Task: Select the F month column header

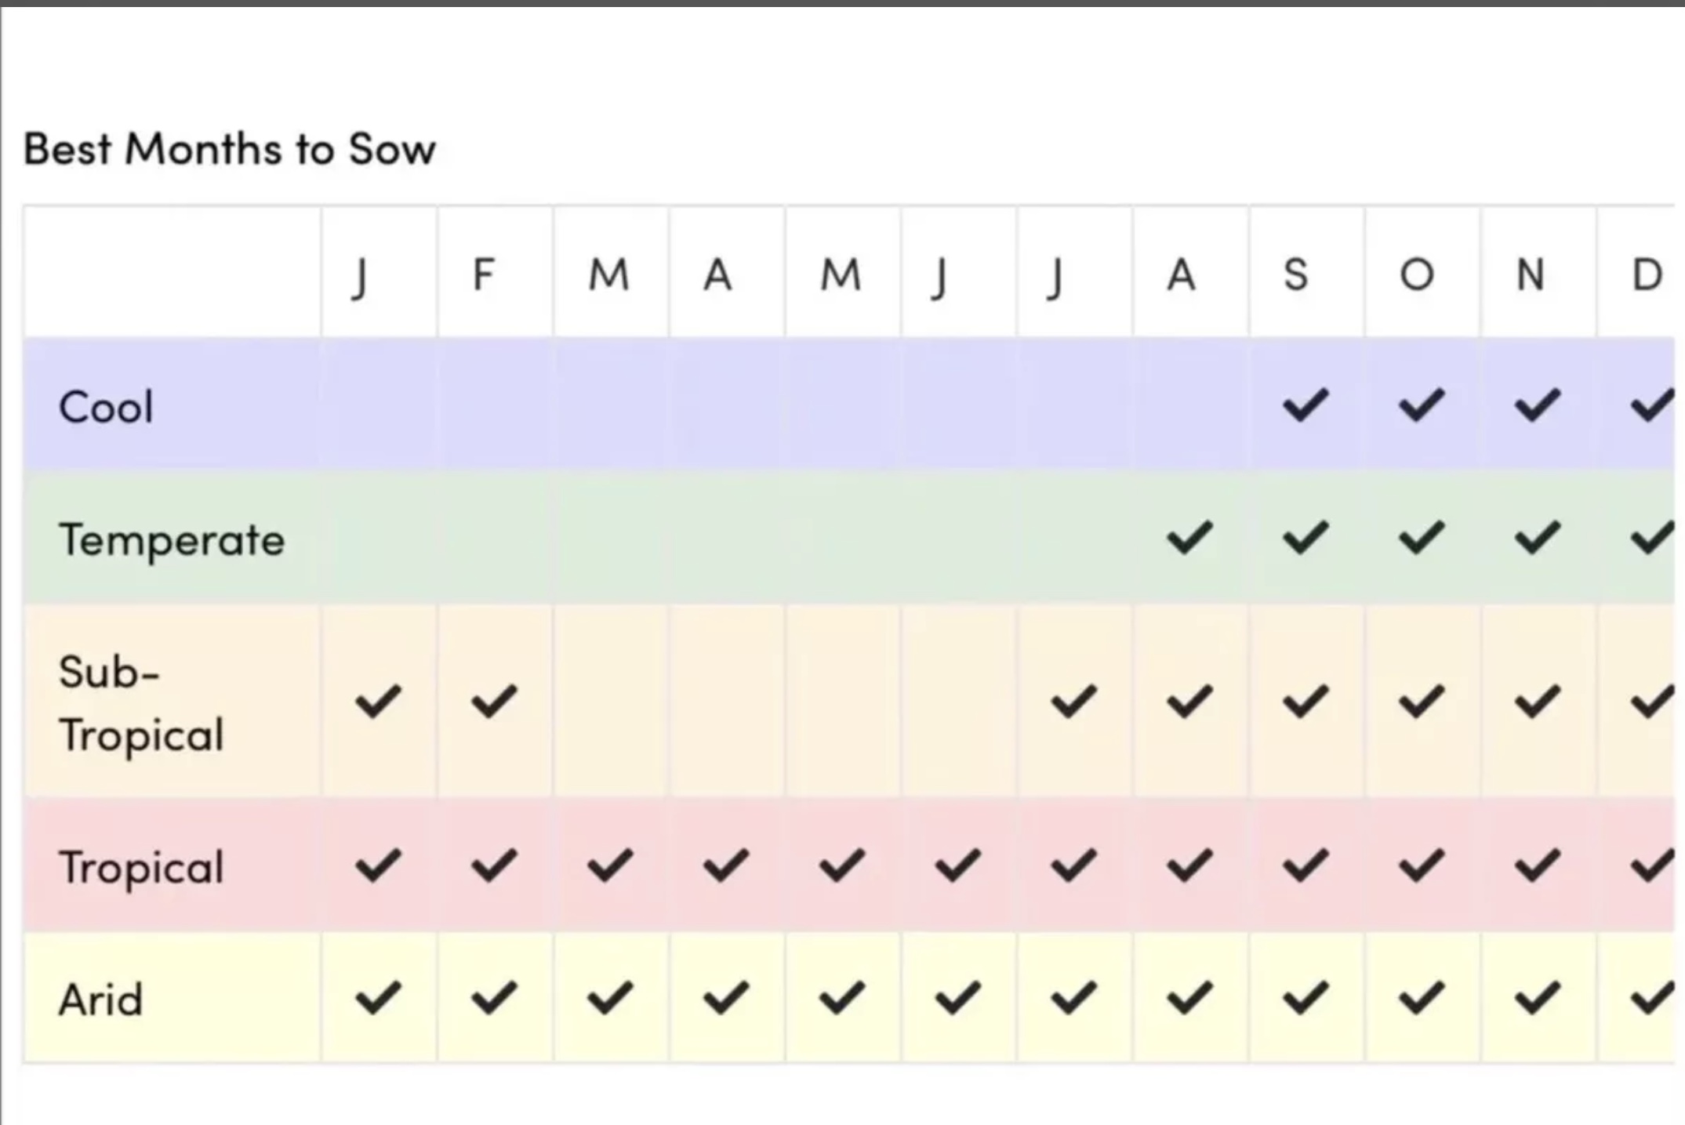Action: coord(484,274)
